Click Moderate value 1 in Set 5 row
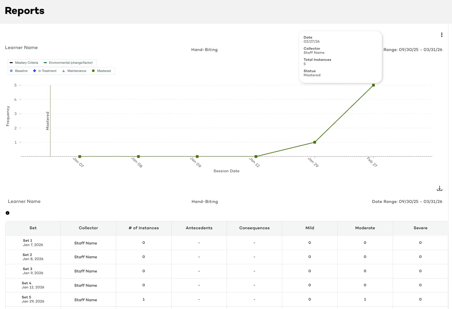 365,299
